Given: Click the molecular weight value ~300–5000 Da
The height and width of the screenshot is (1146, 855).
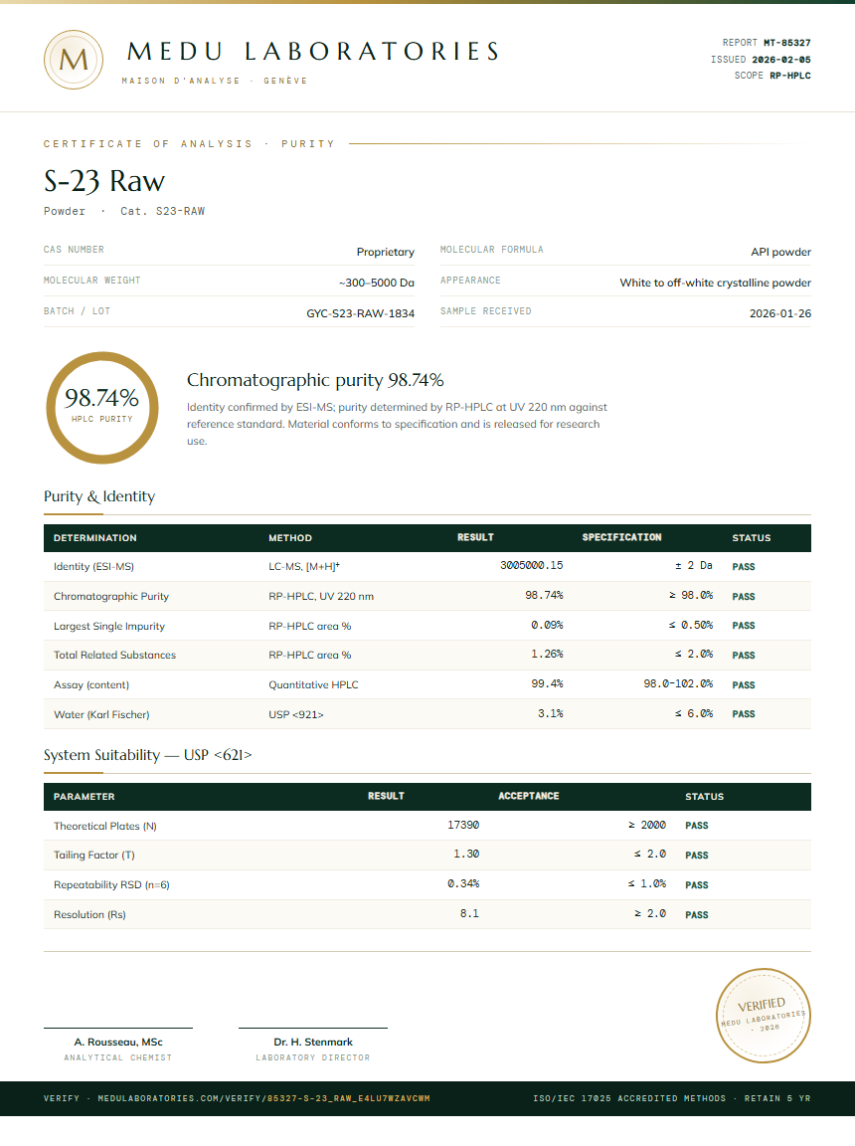Looking at the screenshot, I should point(376,283).
